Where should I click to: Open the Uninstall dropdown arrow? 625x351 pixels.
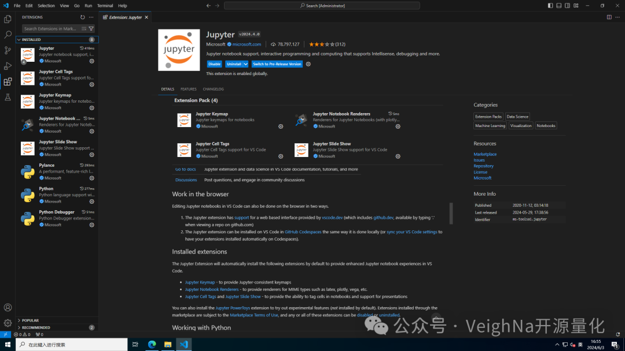tap(246, 64)
